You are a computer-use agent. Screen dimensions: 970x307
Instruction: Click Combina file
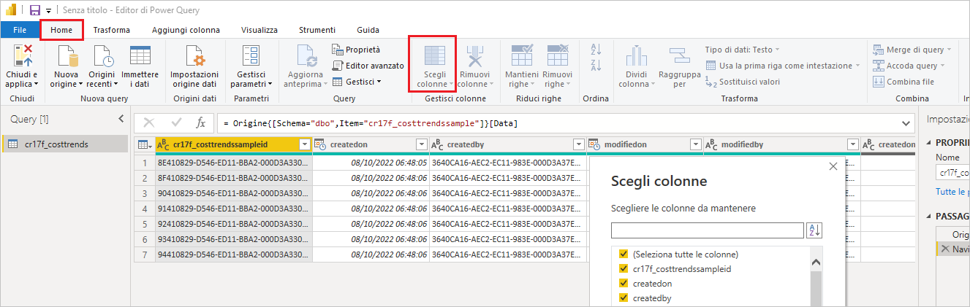[903, 82]
